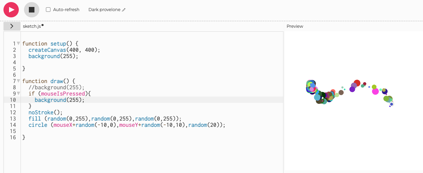Click line number 1 in the gutter
Viewport: 423px width, 173px height.
[14, 43]
